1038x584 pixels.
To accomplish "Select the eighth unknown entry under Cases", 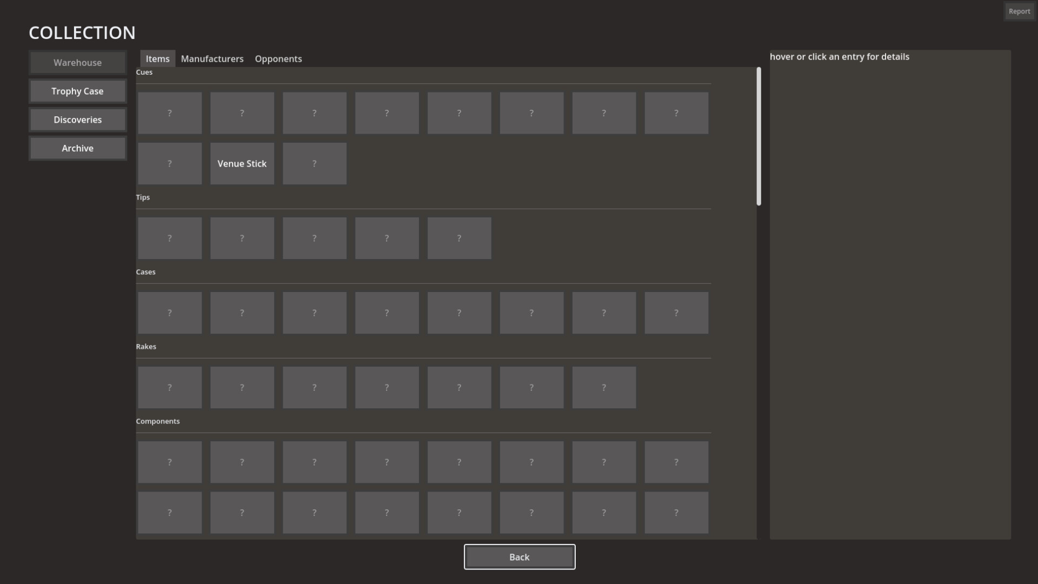I will click(x=676, y=313).
